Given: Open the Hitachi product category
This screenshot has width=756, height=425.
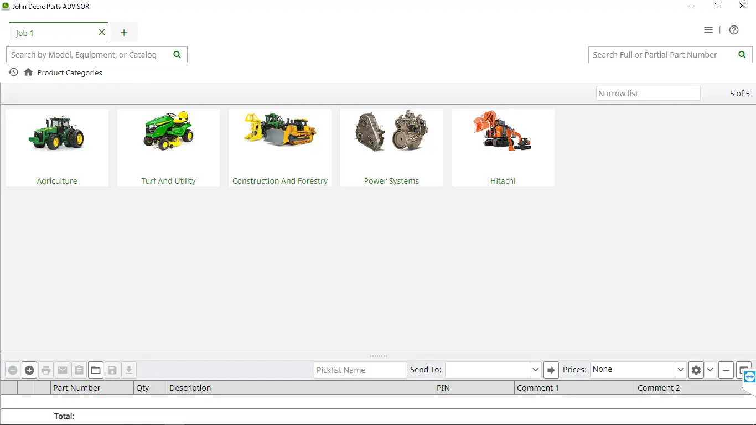Looking at the screenshot, I should pos(503,145).
